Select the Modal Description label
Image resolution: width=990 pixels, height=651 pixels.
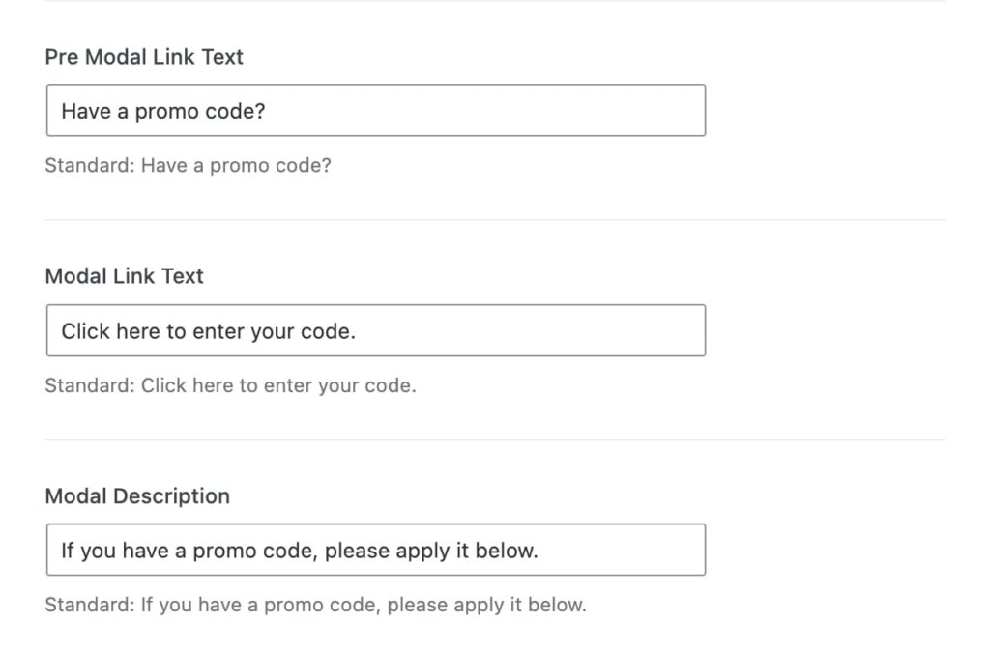(x=137, y=495)
